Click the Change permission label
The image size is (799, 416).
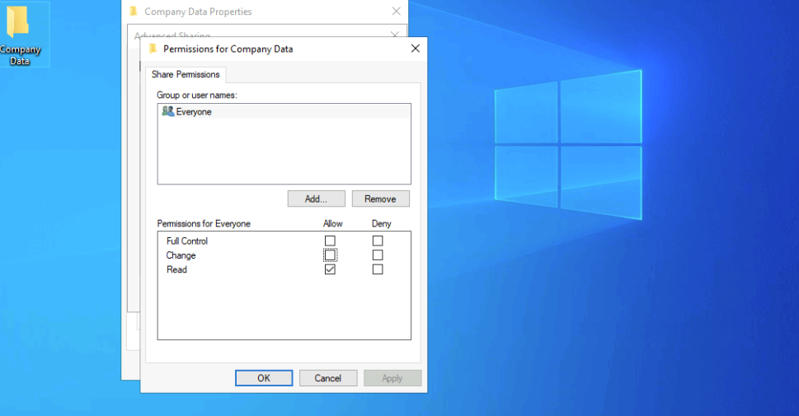click(x=181, y=255)
